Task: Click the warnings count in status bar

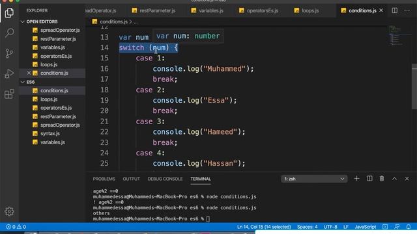Action: [x=22, y=227]
